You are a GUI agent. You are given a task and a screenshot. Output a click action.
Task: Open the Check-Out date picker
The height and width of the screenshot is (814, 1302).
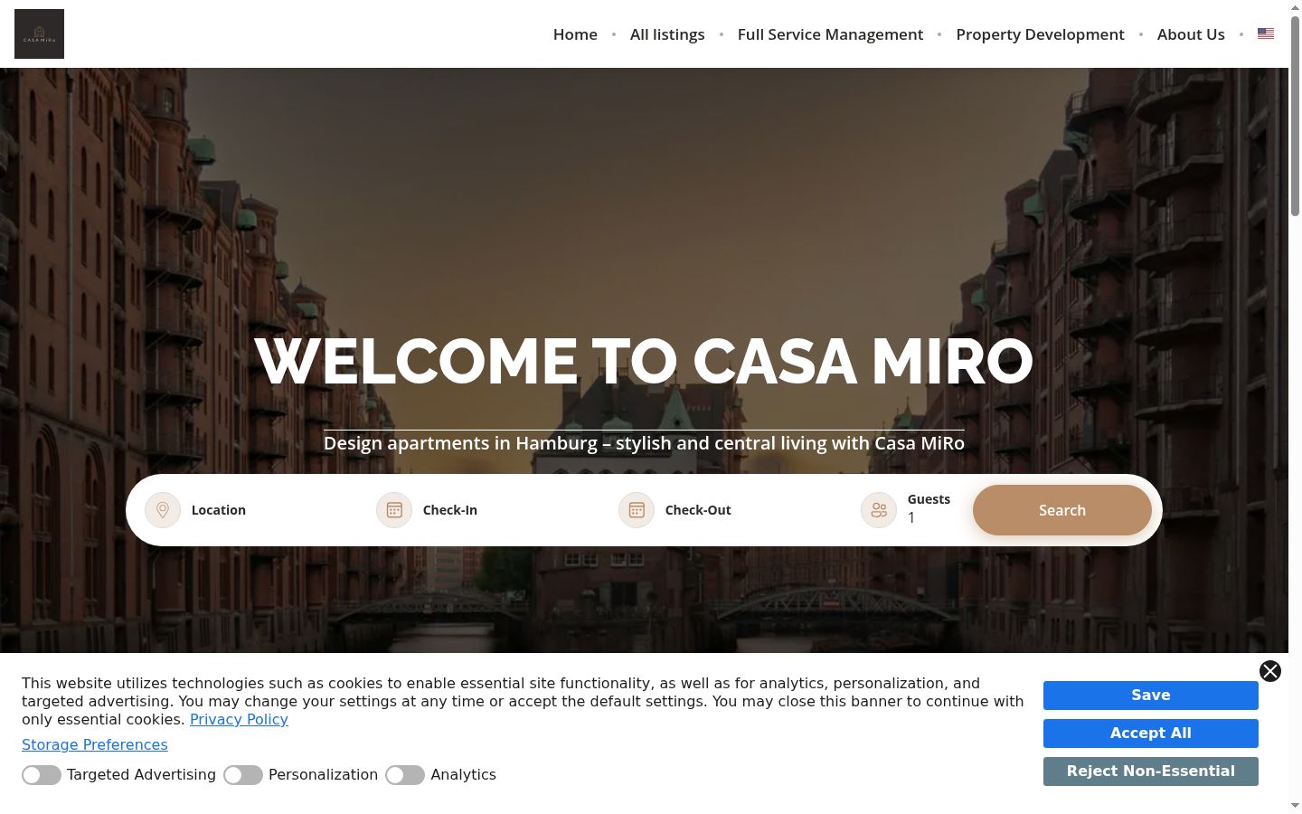[x=732, y=510]
